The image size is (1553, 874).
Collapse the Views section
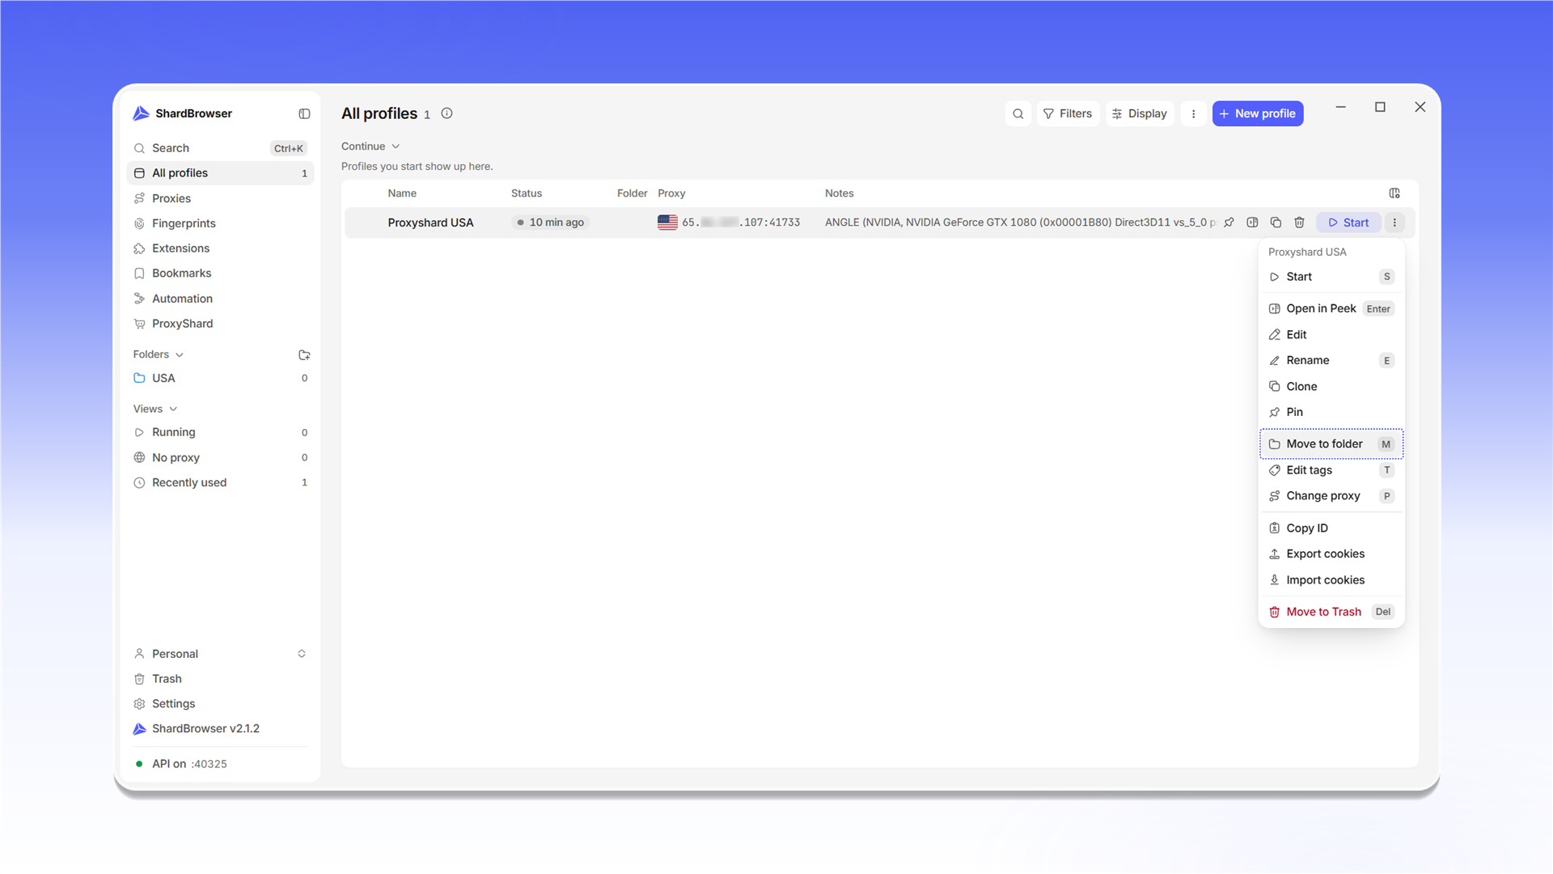pyautogui.click(x=155, y=409)
